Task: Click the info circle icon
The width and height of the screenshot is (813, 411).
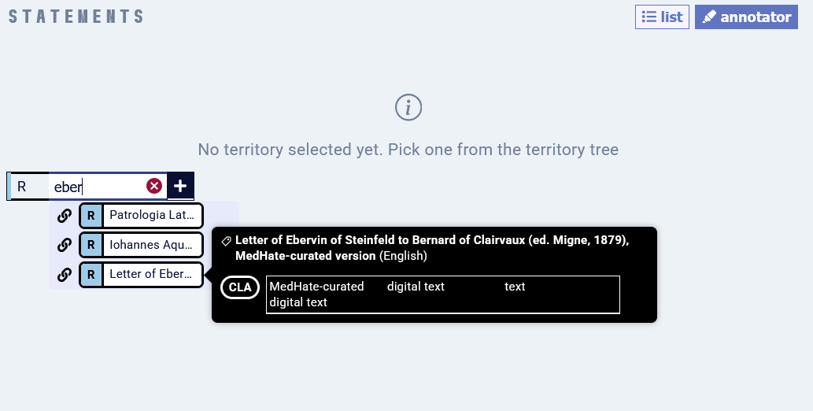Action: point(408,107)
